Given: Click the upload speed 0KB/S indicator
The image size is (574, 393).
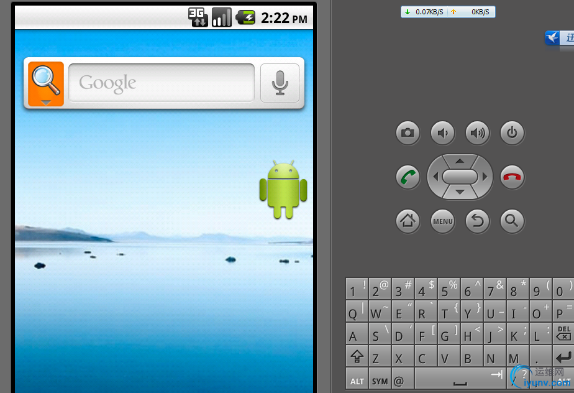Looking at the screenshot, I should [x=471, y=12].
